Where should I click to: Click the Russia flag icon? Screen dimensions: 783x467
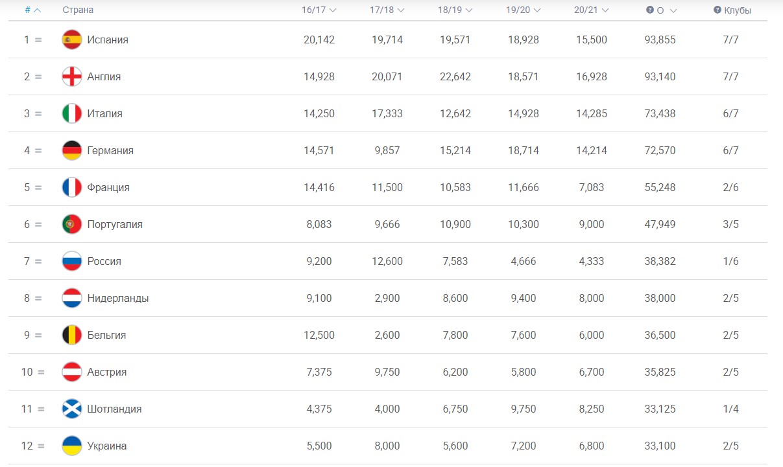pyautogui.click(x=71, y=261)
